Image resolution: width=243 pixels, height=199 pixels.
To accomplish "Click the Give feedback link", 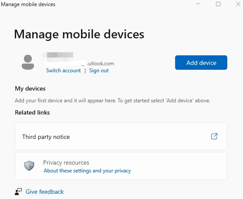I will pyautogui.click(x=44, y=192).
